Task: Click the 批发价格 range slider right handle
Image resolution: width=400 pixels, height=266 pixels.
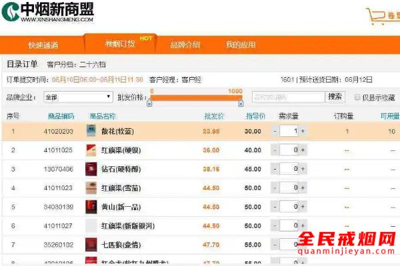Action: coord(241,100)
